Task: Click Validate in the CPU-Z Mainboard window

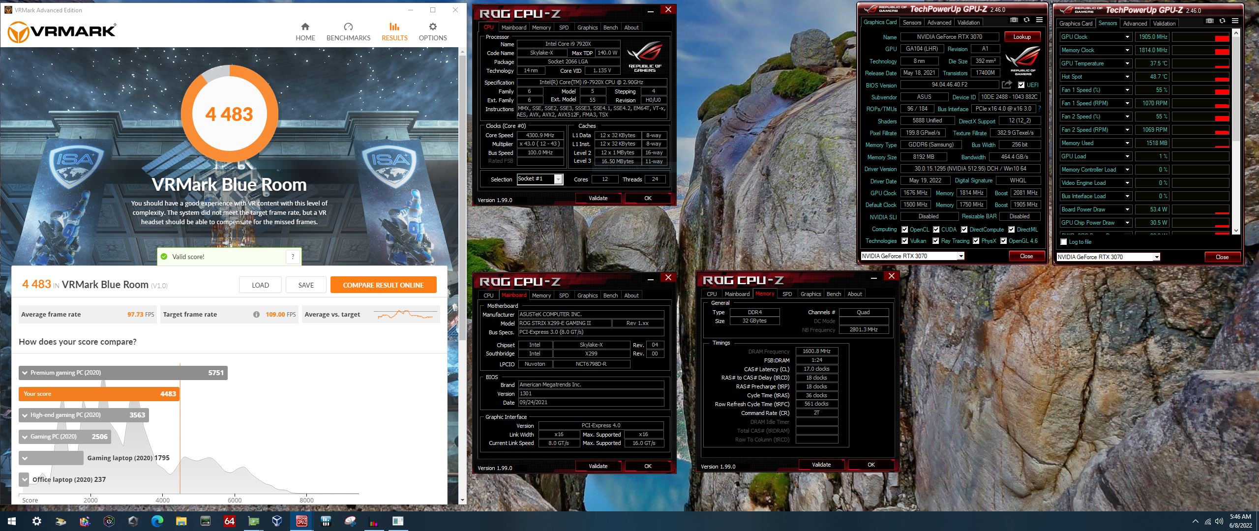Action: 598,466
